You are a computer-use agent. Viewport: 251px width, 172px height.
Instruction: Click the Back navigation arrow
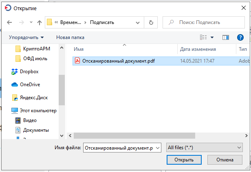point(10,22)
